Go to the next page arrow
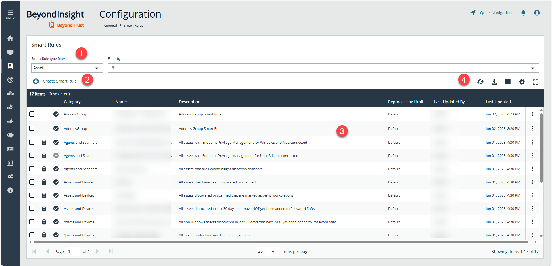Viewport: 552px width, 266px height. pyautogui.click(x=97, y=251)
